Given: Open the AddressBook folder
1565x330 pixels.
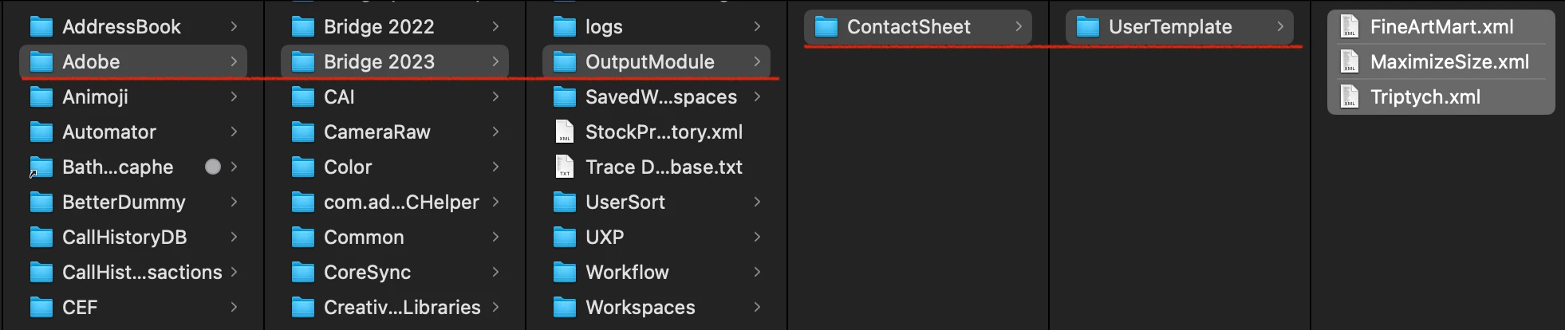Looking at the screenshot, I should tap(133, 26).
